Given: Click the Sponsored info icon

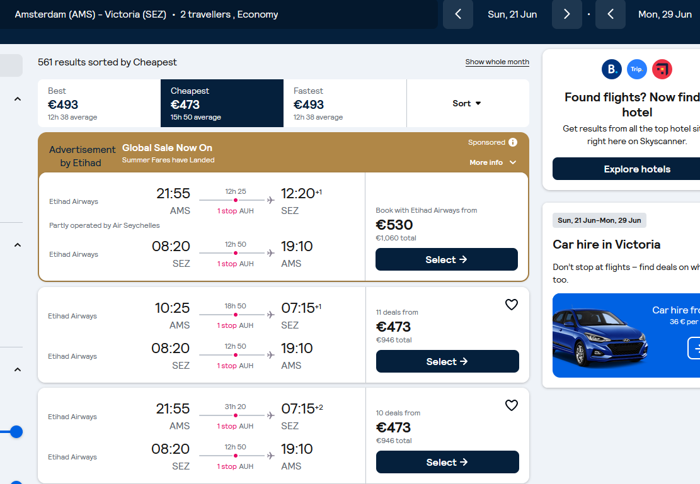Looking at the screenshot, I should point(512,142).
